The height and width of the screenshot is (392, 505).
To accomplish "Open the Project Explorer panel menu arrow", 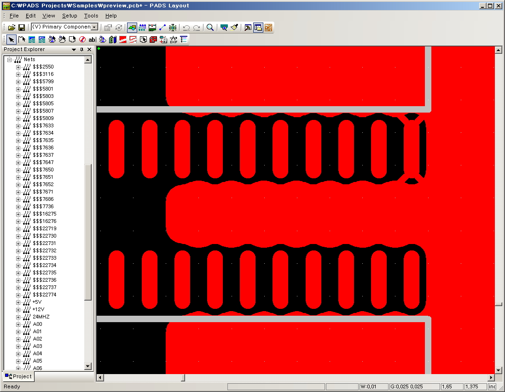I will [x=74, y=50].
